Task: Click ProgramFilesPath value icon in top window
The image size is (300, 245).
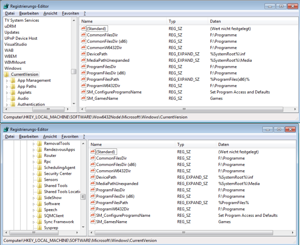Action: (83, 79)
